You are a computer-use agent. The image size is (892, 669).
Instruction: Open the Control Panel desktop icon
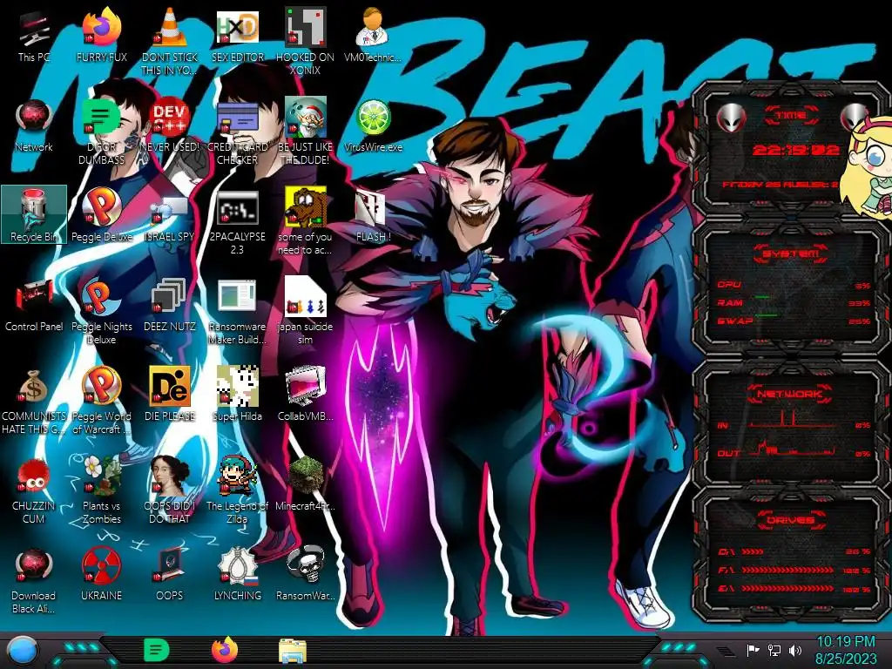coord(34,305)
